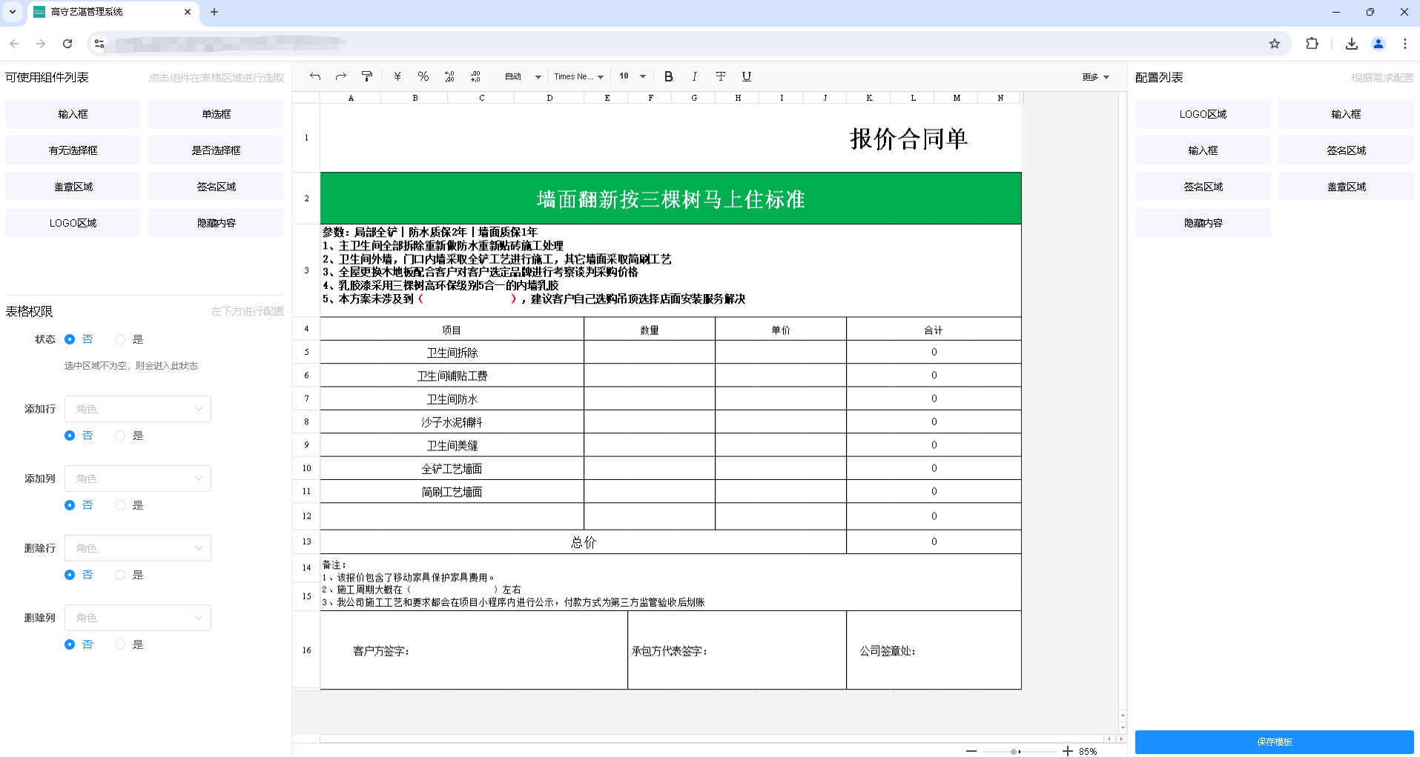Undo the last action in toolbar

[315, 76]
